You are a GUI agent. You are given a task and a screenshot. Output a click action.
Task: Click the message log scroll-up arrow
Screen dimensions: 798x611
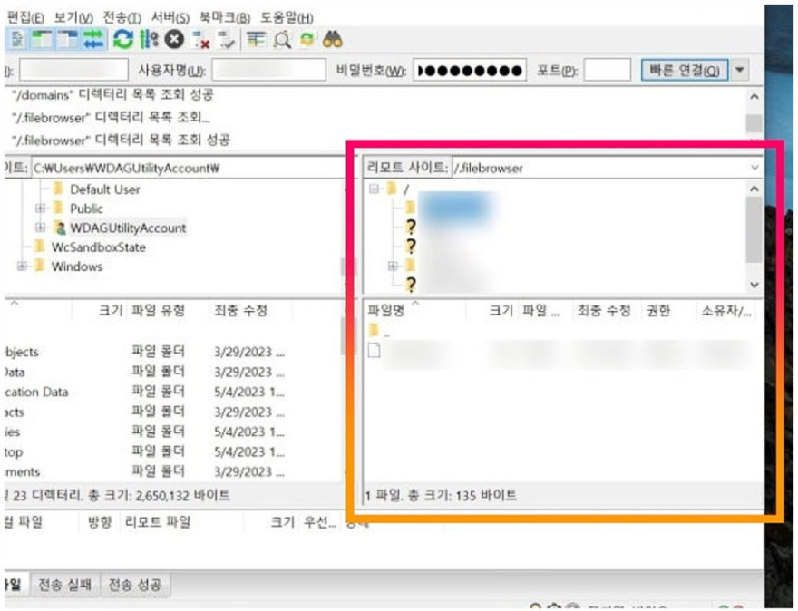tap(754, 97)
